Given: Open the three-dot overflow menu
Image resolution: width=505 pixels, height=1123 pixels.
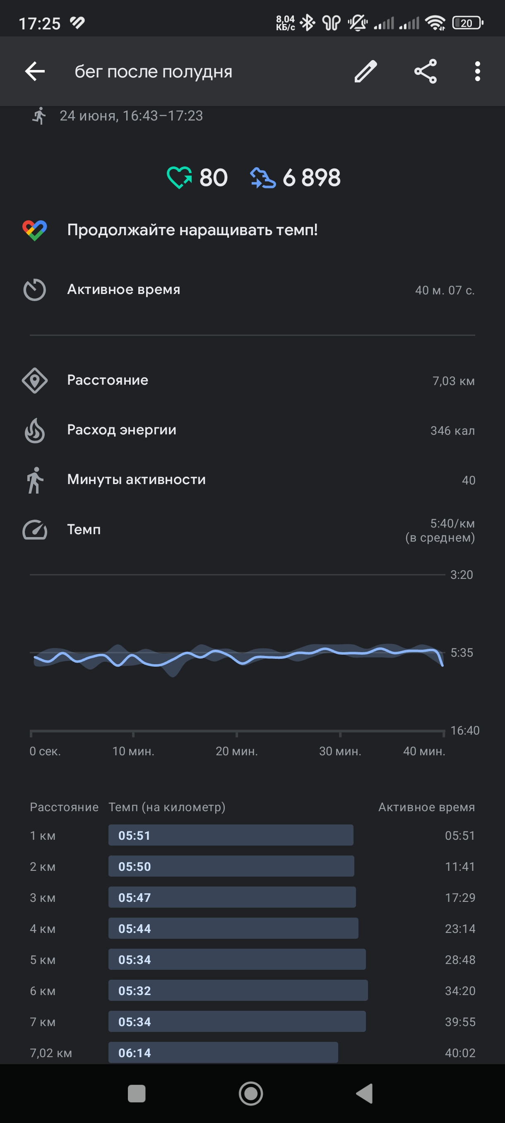Looking at the screenshot, I should tap(478, 72).
